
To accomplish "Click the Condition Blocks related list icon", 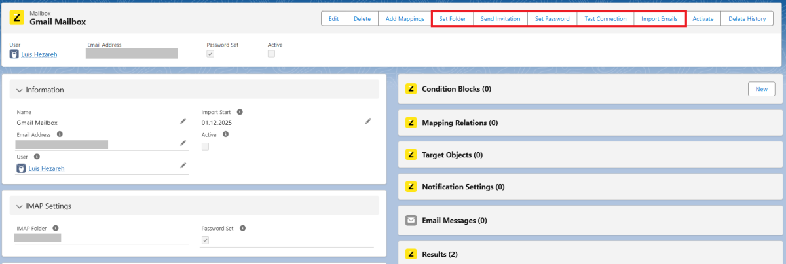I will (411, 89).
